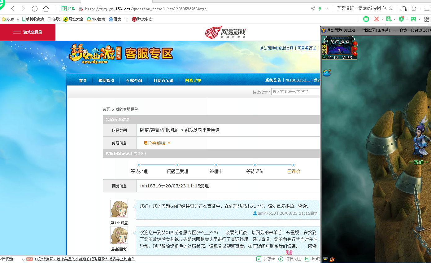The height and width of the screenshot is (263, 431).
Task: Open the 网易大神 navigation tab
Action: (193, 81)
